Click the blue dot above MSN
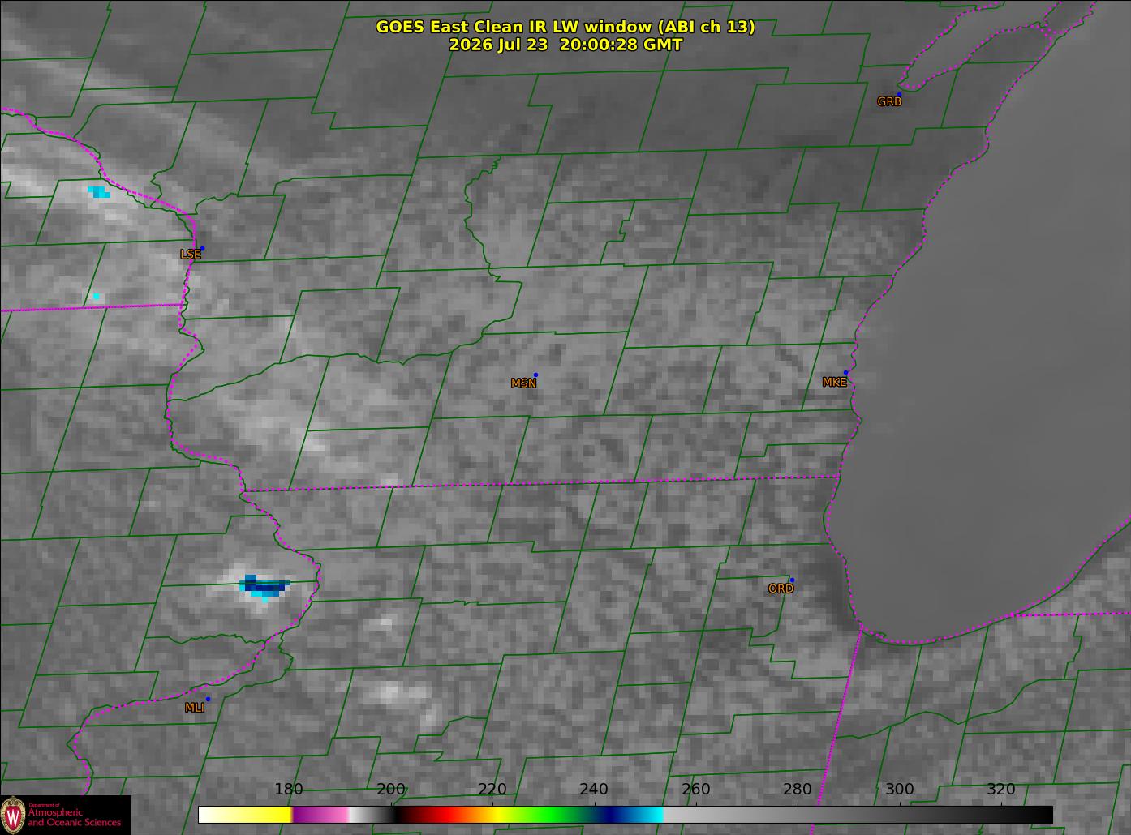Image resolution: width=1131 pixels, height=835 pixels. click(x=535, y=375)
